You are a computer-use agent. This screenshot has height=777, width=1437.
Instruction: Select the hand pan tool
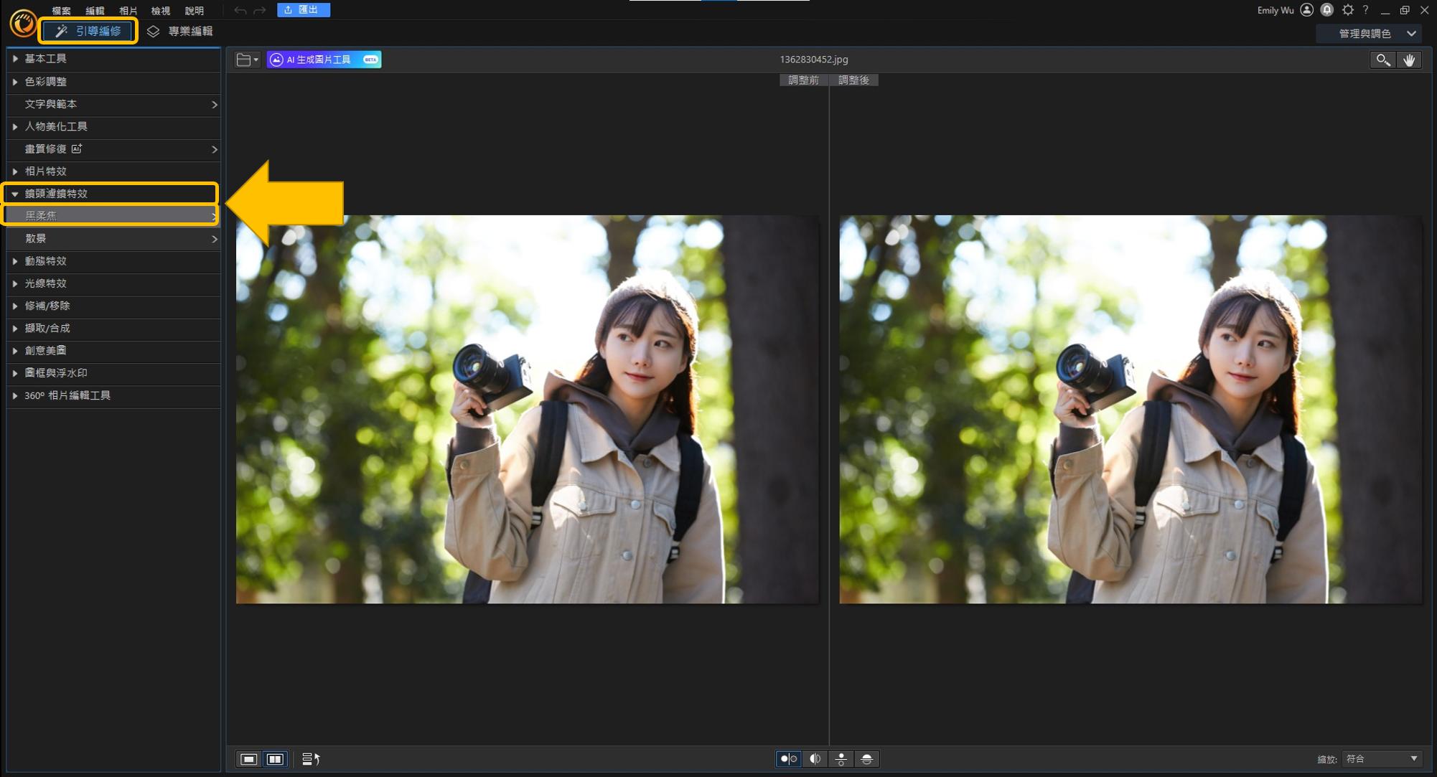tap(1409, 60)
